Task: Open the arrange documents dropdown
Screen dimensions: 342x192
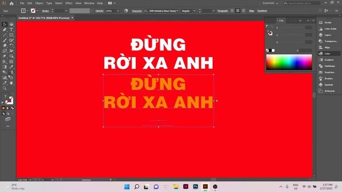Action: (112, 3)
